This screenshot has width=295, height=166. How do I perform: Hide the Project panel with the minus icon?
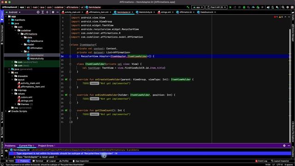click(58, 12)
